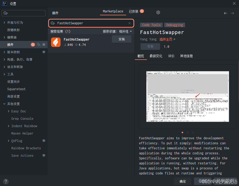Show the first screenshot carousel dot
Image resolution: width=239 pixels, height=186 pixels.
[182, 132]
